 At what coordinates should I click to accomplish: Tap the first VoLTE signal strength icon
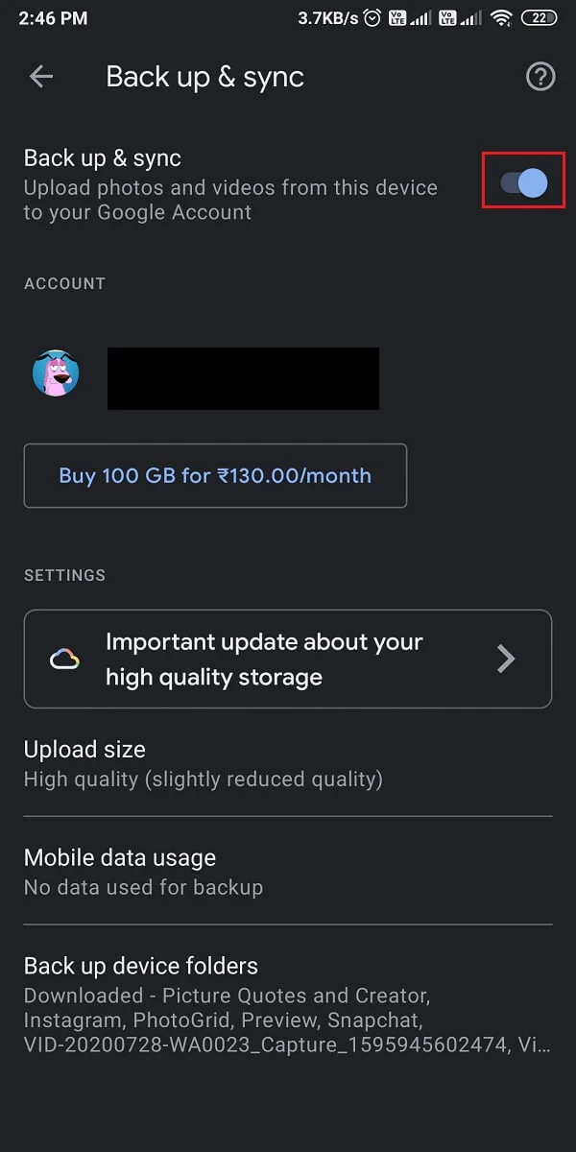tap(408, 18)
